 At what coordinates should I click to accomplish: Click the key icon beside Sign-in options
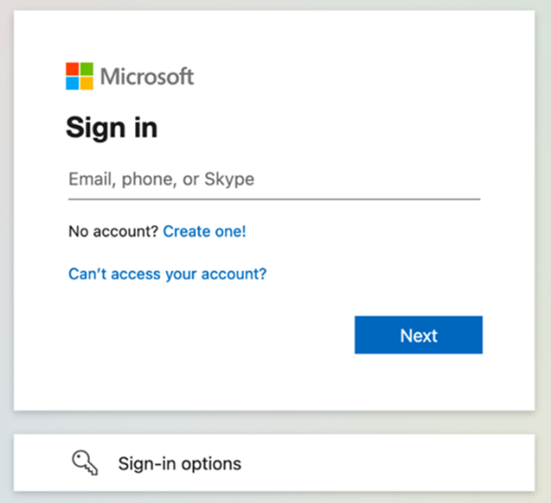point(84,463)
